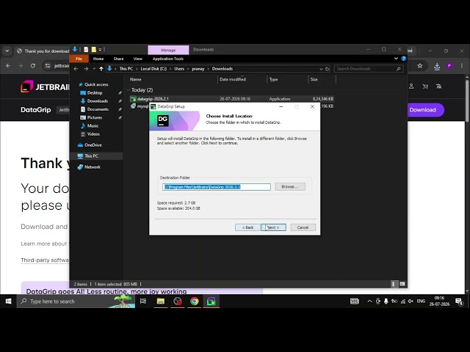The width and height of the screenshot is (470, 352).
Task: Open JetBrains shopping cart icon
Action: (x=425, y=87)
